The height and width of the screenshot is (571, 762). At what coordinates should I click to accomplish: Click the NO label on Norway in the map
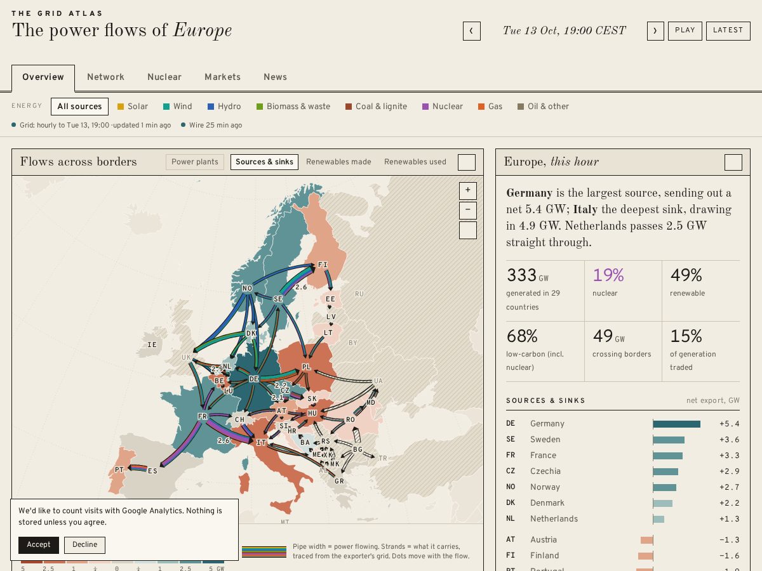[x=248, y=289]
